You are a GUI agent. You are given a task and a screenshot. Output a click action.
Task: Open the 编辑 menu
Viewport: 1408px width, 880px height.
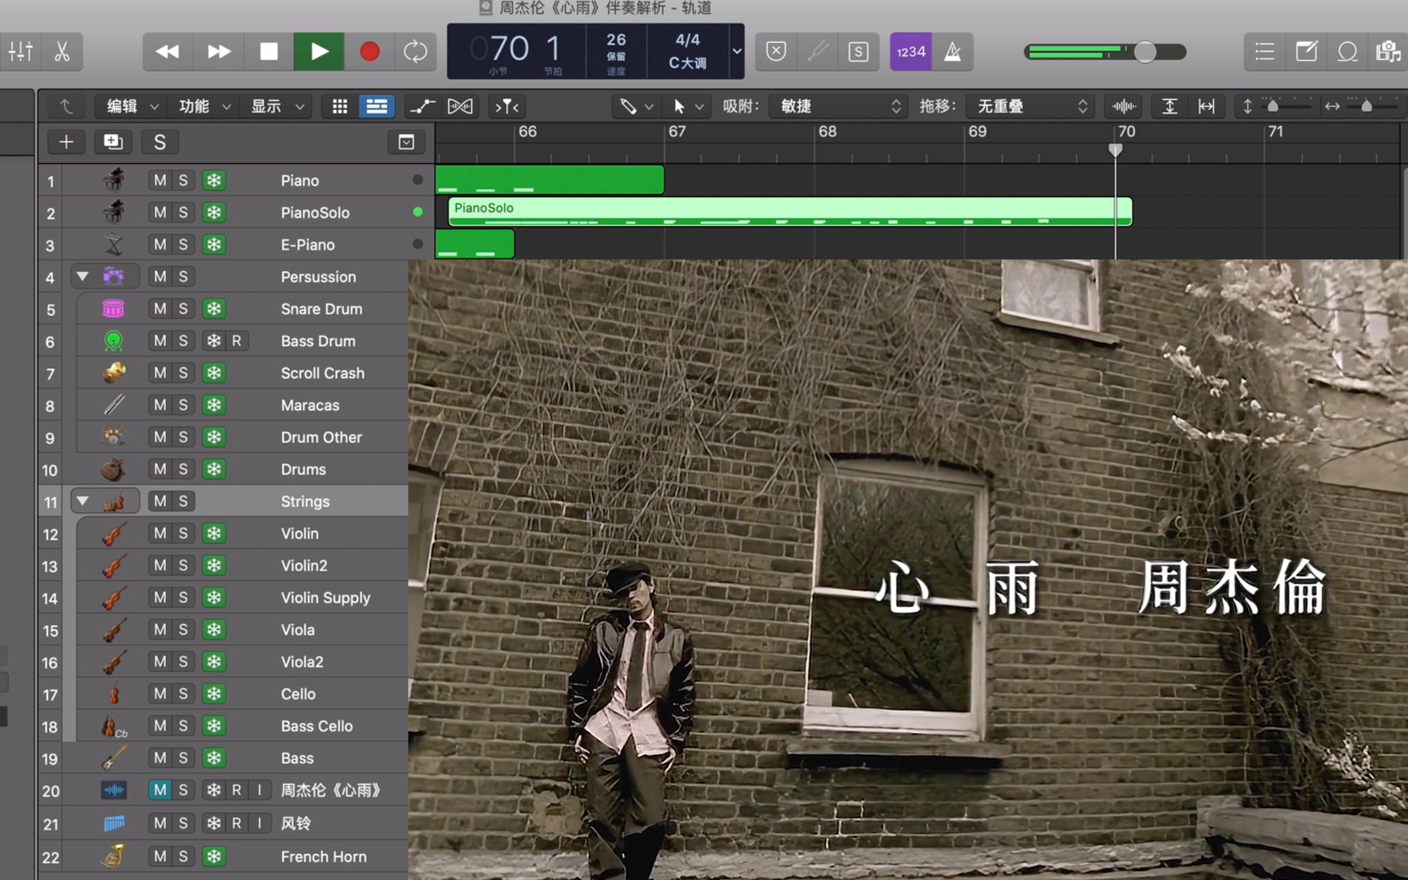coord(132,106)
